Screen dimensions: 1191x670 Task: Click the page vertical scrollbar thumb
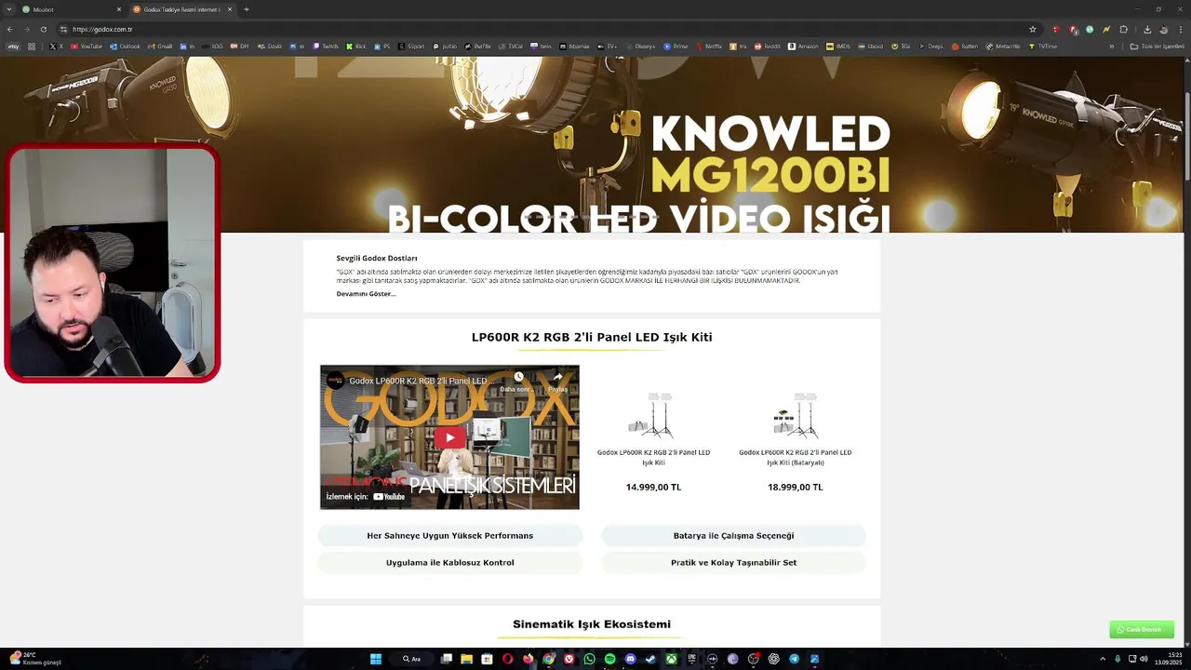click(x=1186, y=138)
